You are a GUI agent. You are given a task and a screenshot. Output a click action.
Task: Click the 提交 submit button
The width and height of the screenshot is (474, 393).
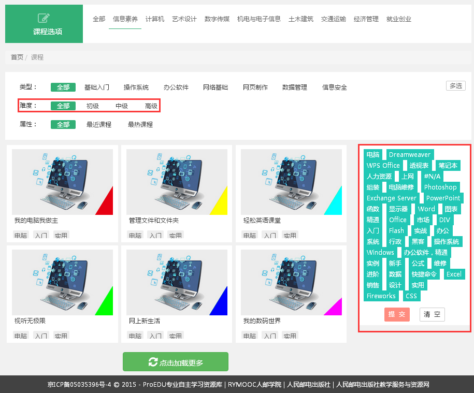(397, 314)
